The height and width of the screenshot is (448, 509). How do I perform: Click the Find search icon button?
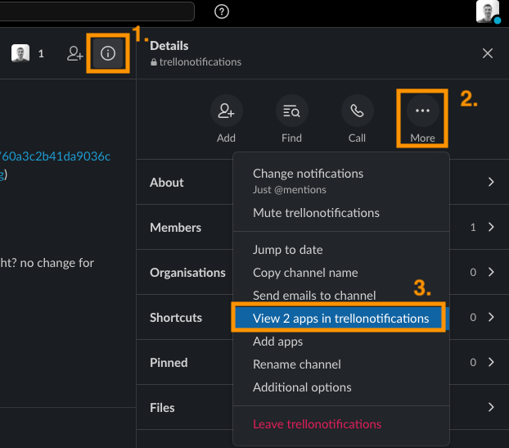[x=291, y=111]
